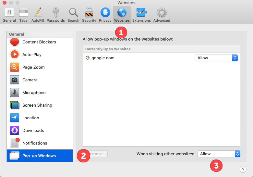
Task: Open the help question mark button
Action: 243,170
